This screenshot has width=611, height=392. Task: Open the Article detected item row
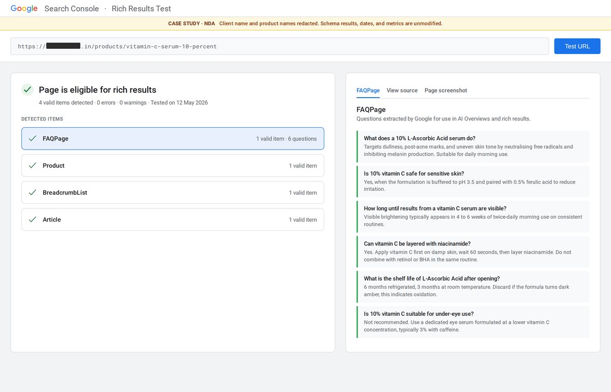click(173, 220)
